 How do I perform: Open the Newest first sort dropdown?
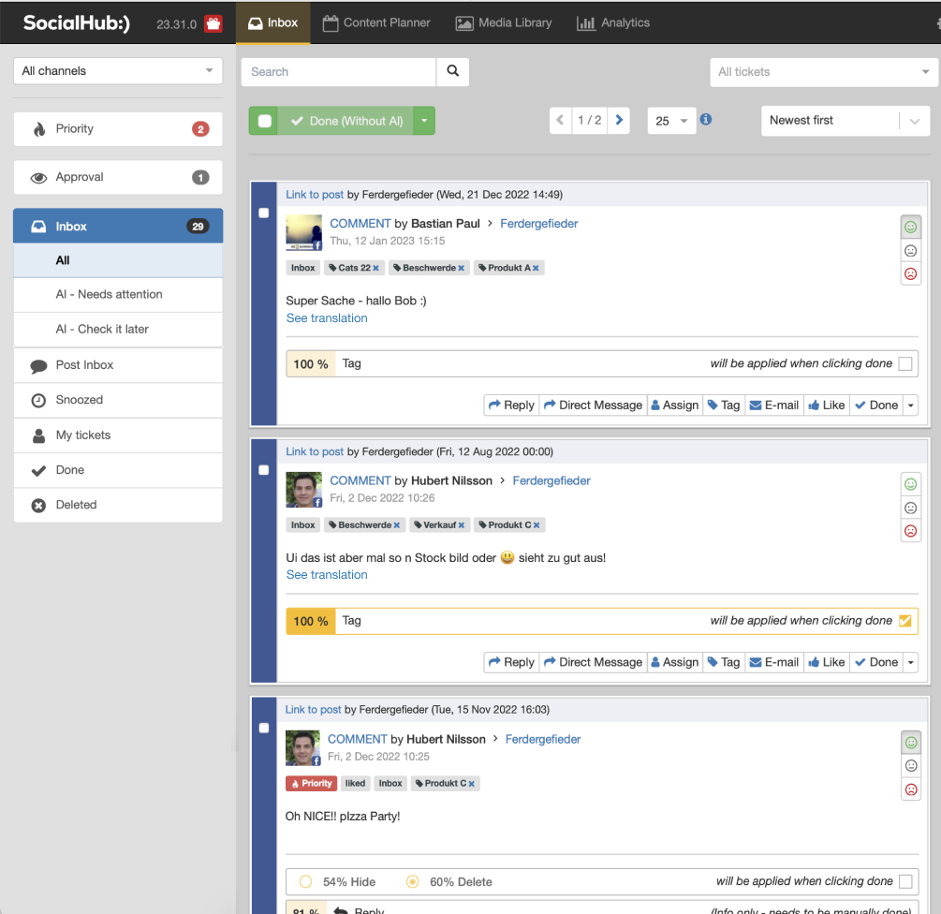pyautogui.click(x=845, y=121)
